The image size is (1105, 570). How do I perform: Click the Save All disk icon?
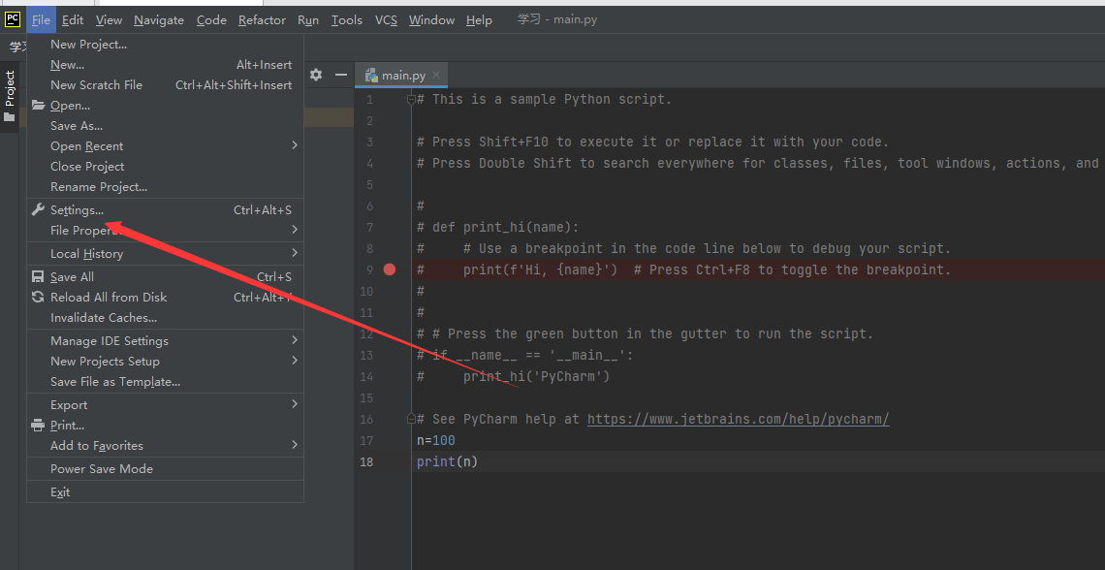tap(38, 277)
